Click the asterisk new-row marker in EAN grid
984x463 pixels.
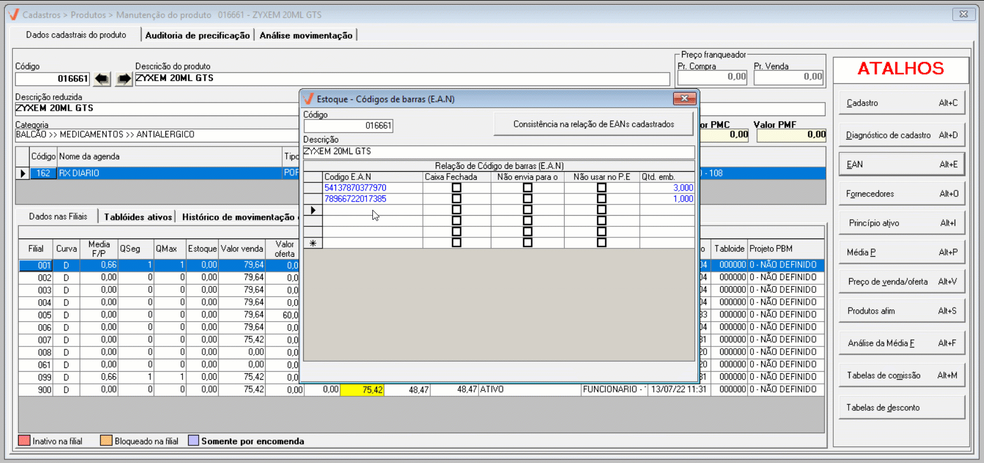point(313,243)
